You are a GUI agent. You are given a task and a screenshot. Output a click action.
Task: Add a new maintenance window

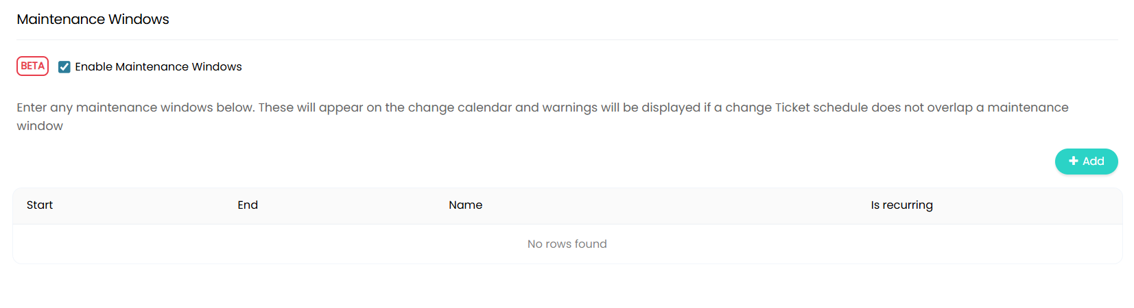tap(1086, 162)
